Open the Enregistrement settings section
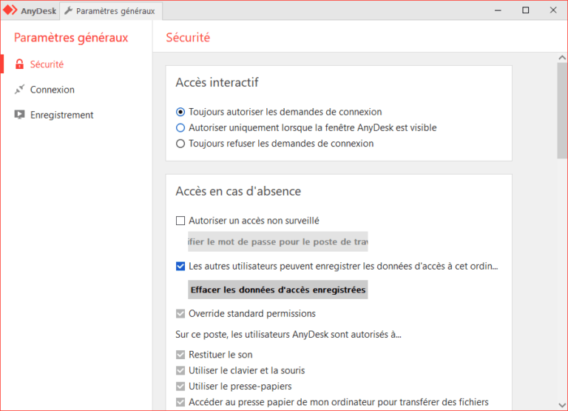Image resolution: width=568 pixels, height=411 pixels. click(x=61, y=115)
